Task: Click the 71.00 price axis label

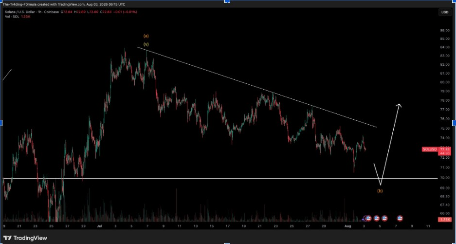Action: [x=445, y=168]
